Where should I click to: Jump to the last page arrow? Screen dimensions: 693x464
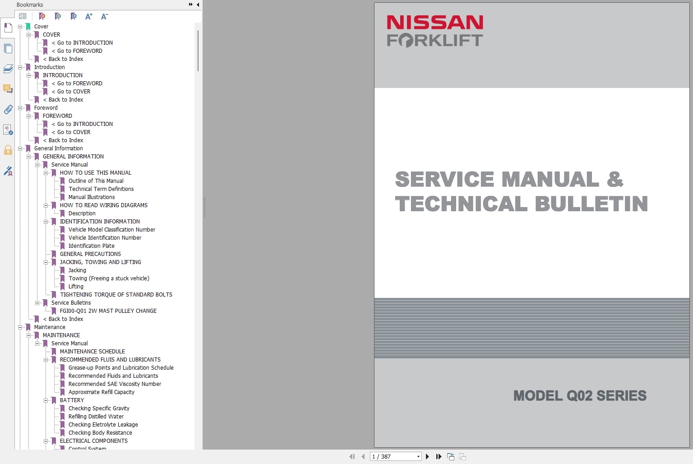(x=439, y=456)
